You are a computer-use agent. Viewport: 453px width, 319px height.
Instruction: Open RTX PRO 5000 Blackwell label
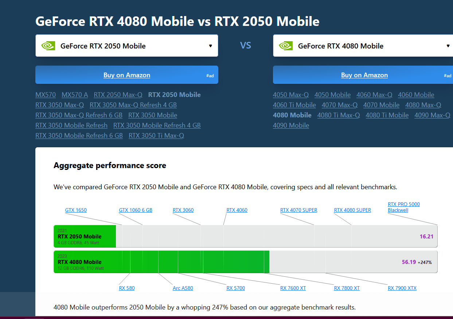[404, 207]
